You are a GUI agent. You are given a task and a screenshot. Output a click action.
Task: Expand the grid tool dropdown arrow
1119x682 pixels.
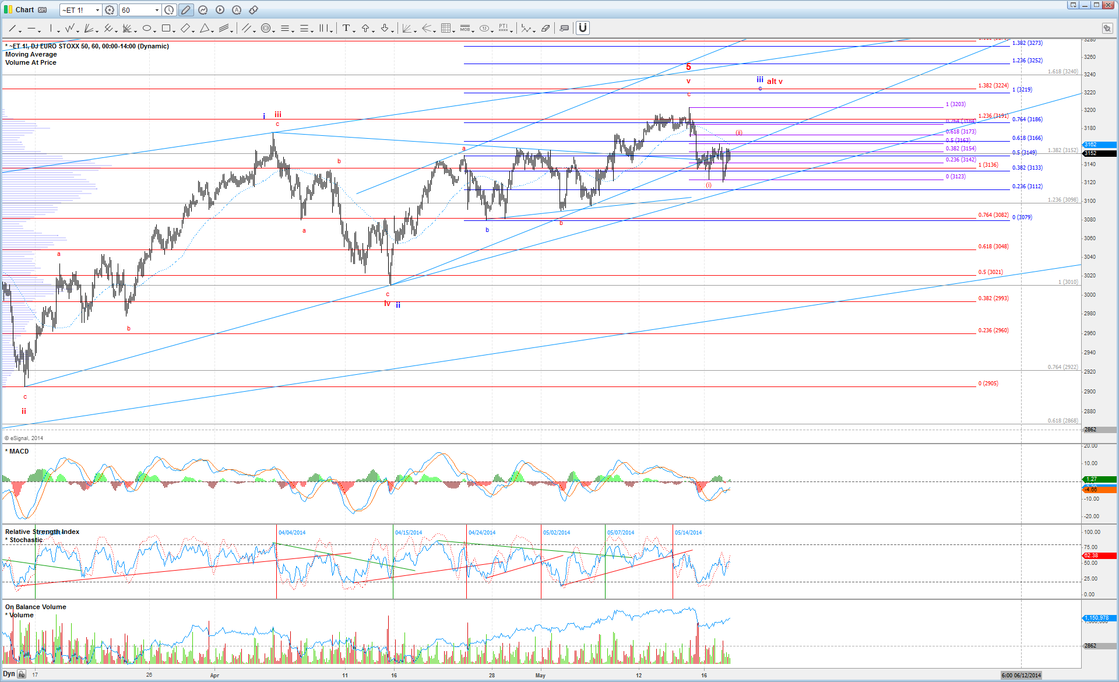454,31
